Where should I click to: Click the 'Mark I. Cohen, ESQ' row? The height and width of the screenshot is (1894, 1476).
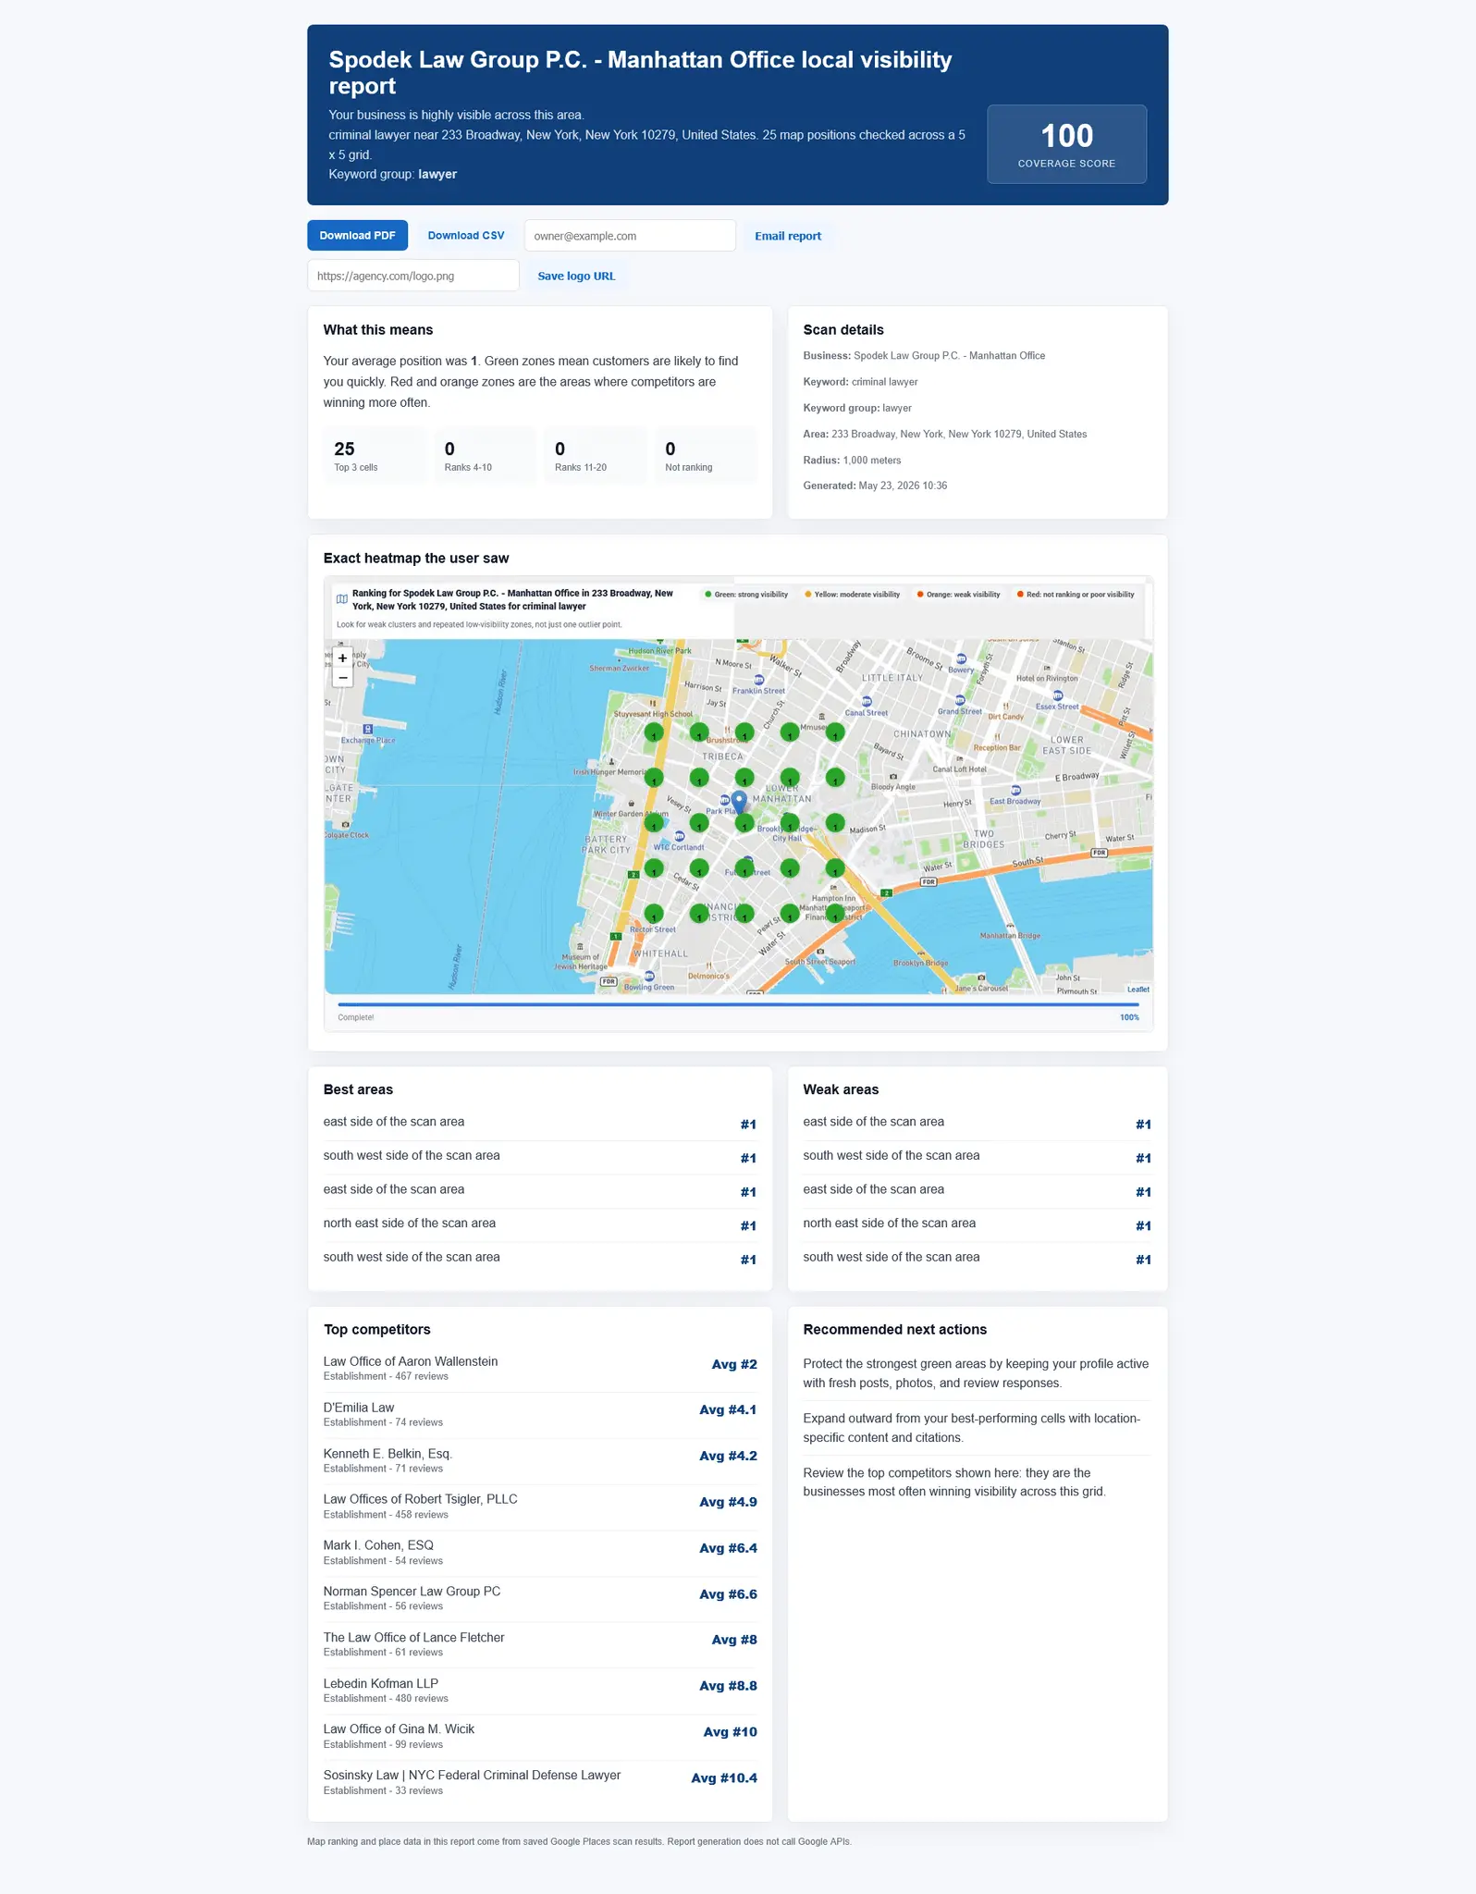coord(540,1553)
